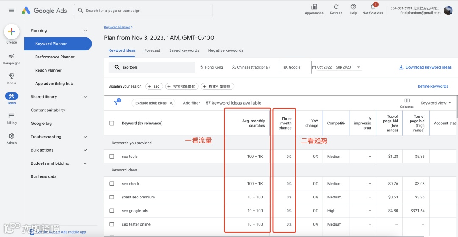
Task: Click the Google Ads logo
Action: pos(45,11)
